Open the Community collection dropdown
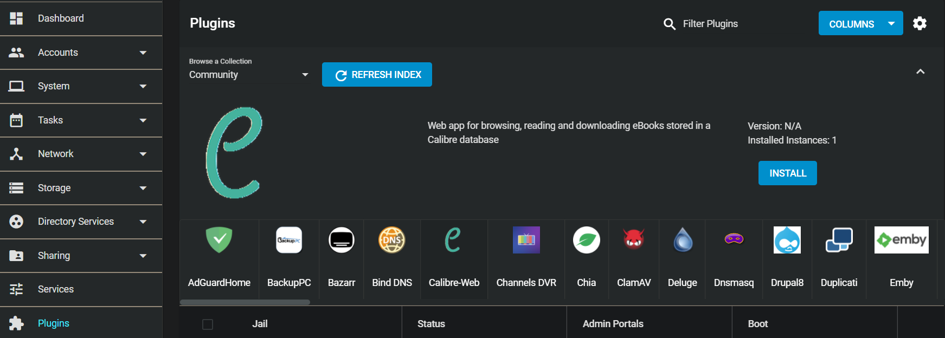This screenshot has height=338, width=945. [x=249, y=75]
